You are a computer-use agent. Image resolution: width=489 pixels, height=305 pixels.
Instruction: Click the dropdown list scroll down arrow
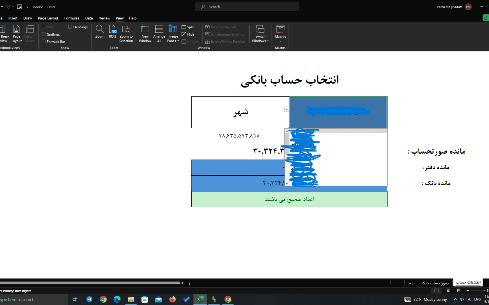click(x=287, y=184)
